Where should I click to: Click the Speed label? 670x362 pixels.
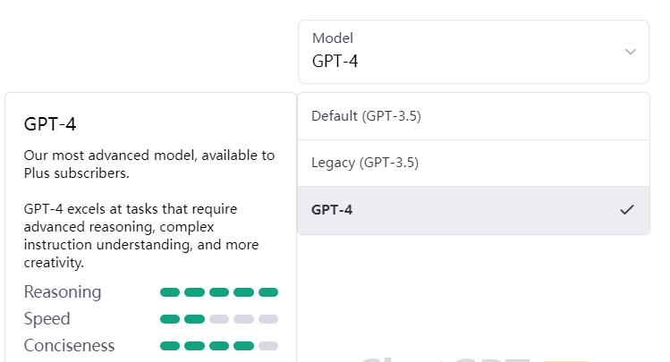click(x=47, y=319)
